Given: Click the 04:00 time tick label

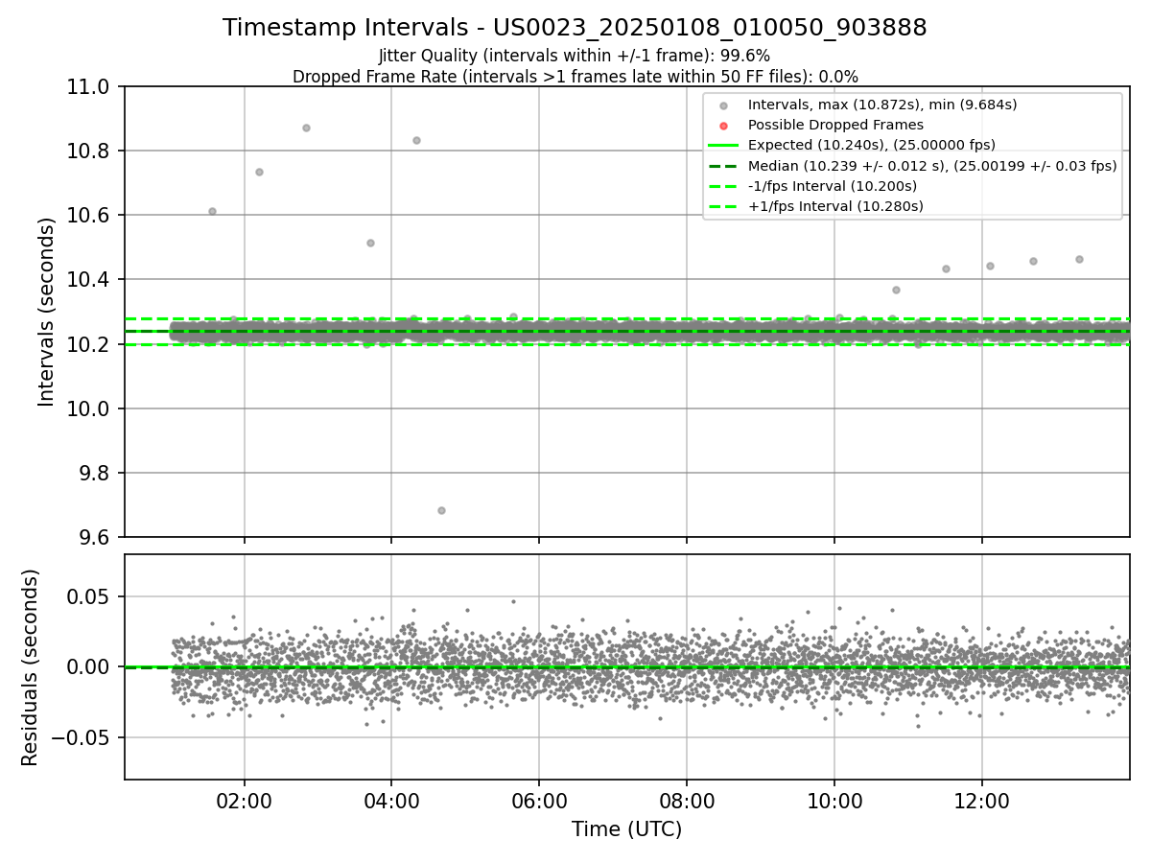Looking at the screenshot, I should 391,800.
